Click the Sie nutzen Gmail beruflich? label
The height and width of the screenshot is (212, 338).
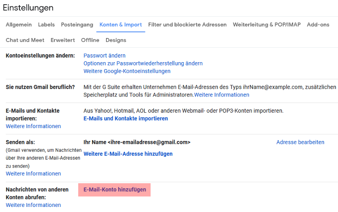tap(40, 87)
